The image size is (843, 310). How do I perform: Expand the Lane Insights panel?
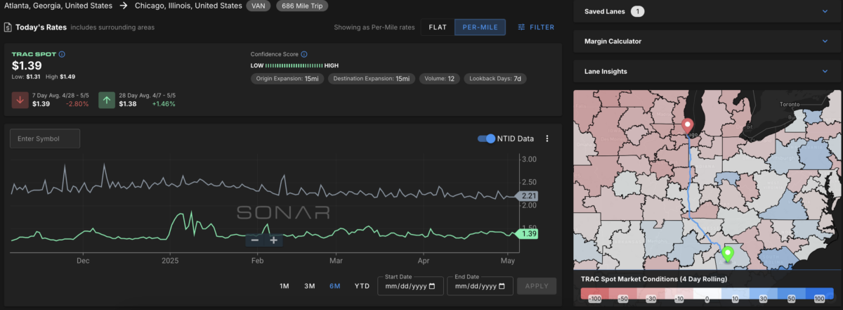point(706,72)
